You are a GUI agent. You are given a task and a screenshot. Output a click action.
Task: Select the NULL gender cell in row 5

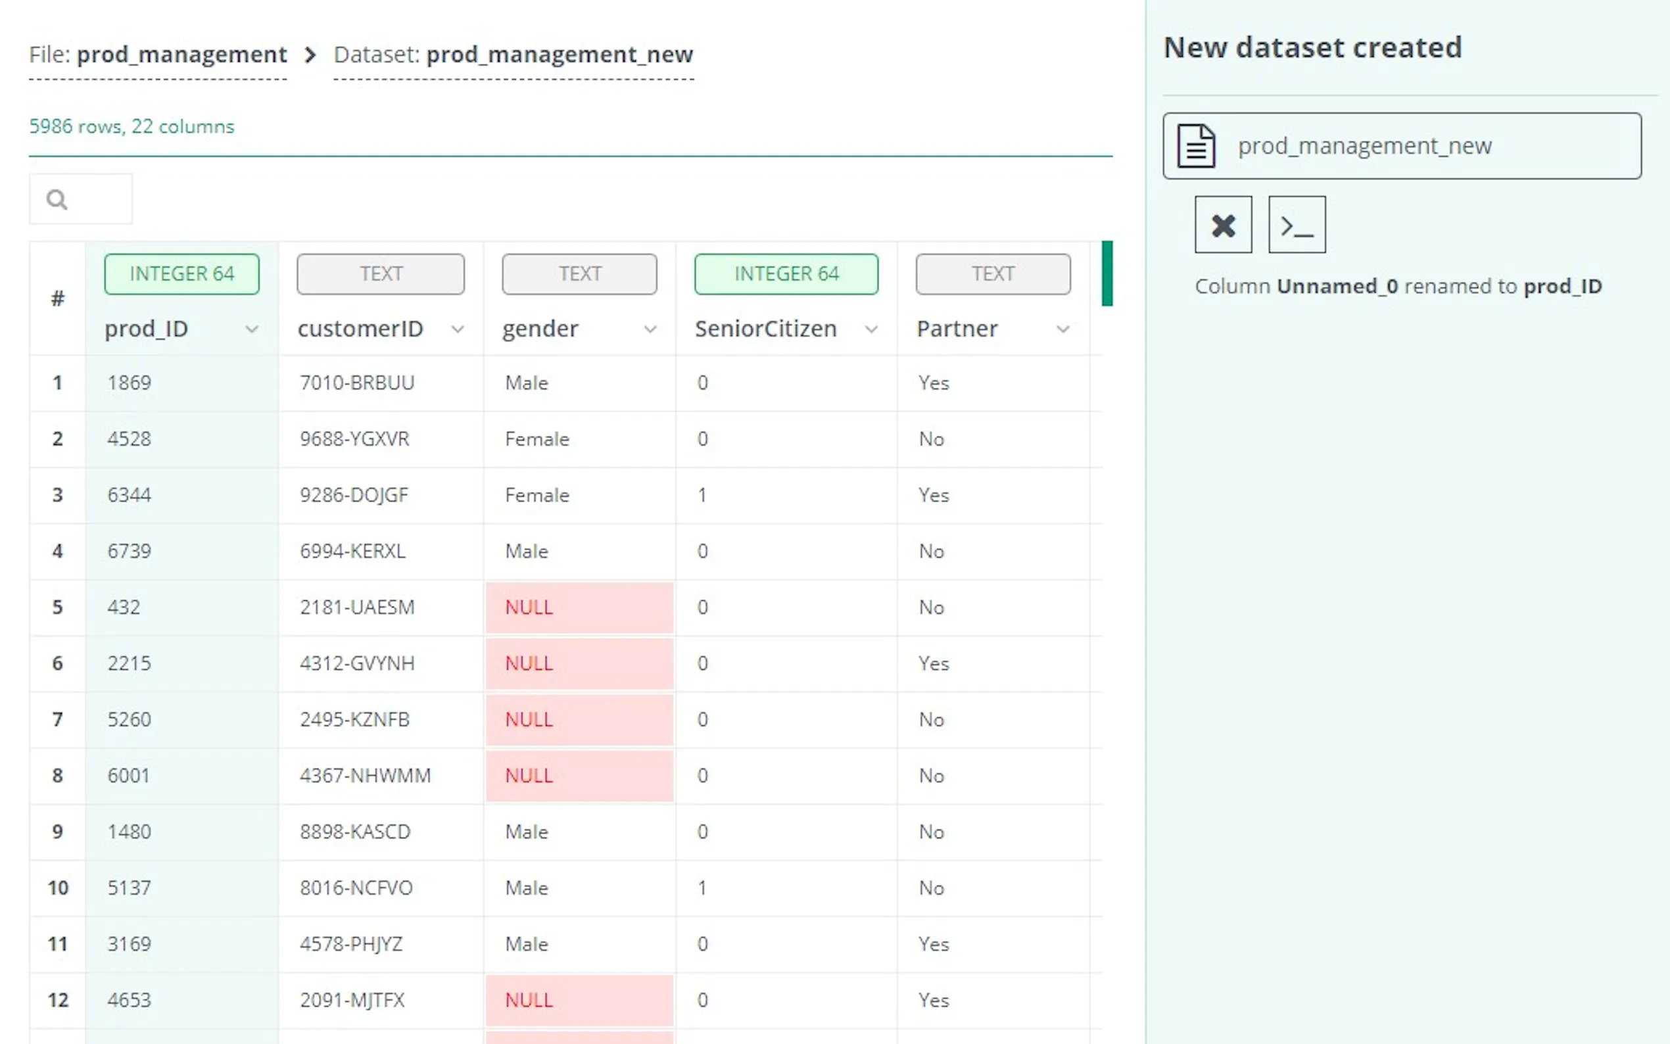tap(579, 607)
